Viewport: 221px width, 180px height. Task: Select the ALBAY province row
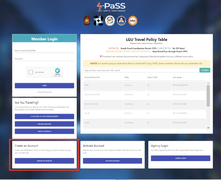pyautogui.click(x=144, y=123)
